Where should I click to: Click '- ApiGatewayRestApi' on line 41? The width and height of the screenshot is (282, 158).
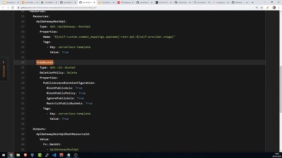[x=63, y=149]
